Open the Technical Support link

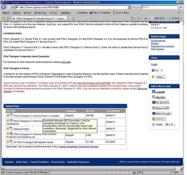tap(142, 89)
